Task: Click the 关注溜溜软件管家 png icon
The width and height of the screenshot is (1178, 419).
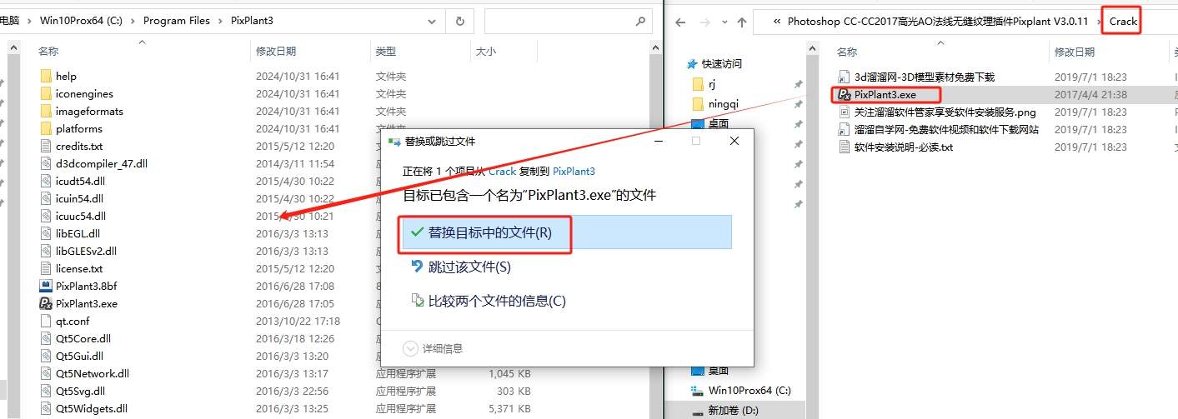Action: [845, 112]
